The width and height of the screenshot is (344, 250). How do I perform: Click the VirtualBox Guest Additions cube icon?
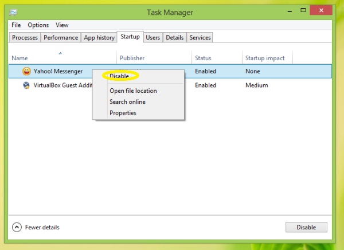tap(26, 85)
